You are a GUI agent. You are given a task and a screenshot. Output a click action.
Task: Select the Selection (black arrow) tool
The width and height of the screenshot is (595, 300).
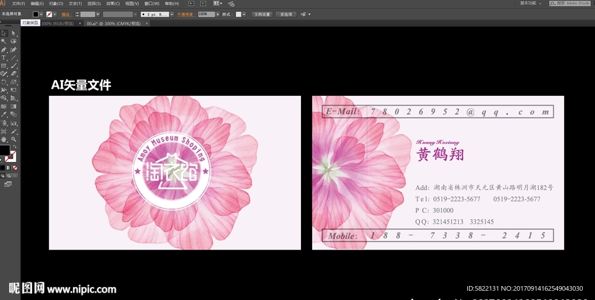pyautogui.click(x=4, y=33)
